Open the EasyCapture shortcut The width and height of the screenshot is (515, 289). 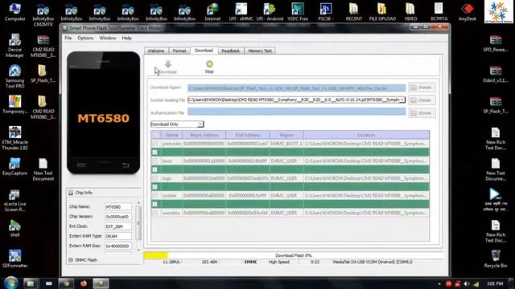point(14,166)
